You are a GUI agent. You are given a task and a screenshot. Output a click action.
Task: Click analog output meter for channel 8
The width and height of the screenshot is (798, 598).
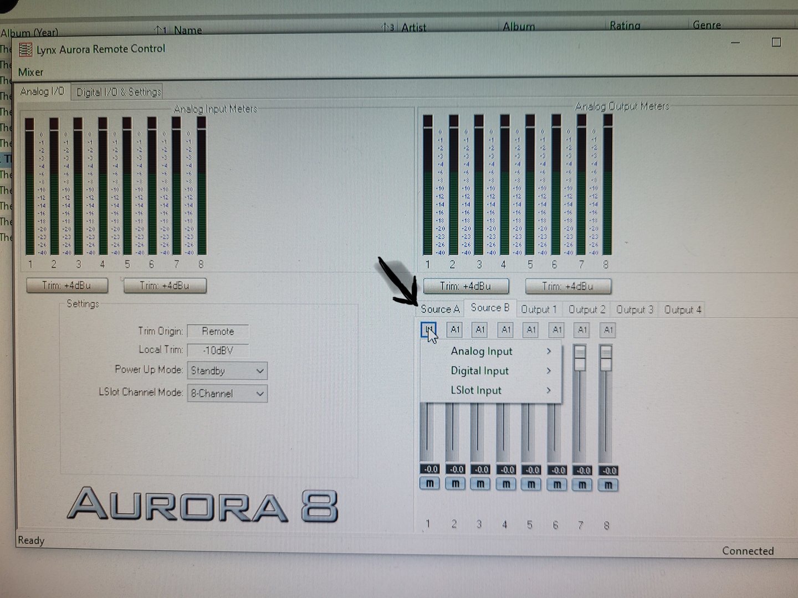(607, 185)
